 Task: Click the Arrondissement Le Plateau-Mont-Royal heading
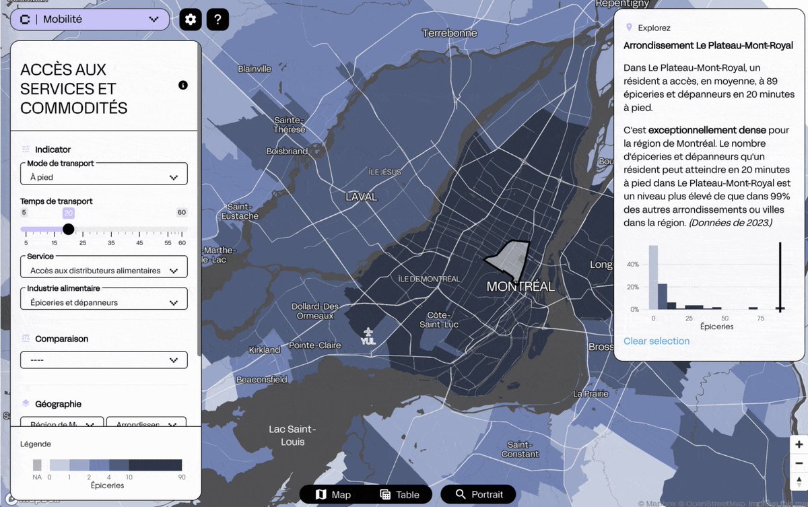[708, 46]
